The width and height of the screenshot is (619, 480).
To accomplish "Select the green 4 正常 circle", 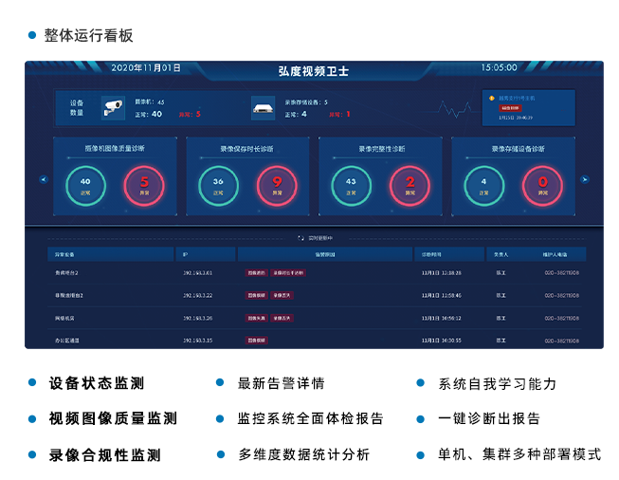I will 484,186.
